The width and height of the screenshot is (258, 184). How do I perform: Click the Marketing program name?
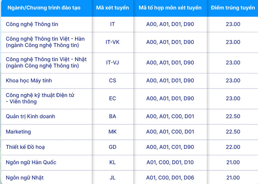(x=18, y=132)
